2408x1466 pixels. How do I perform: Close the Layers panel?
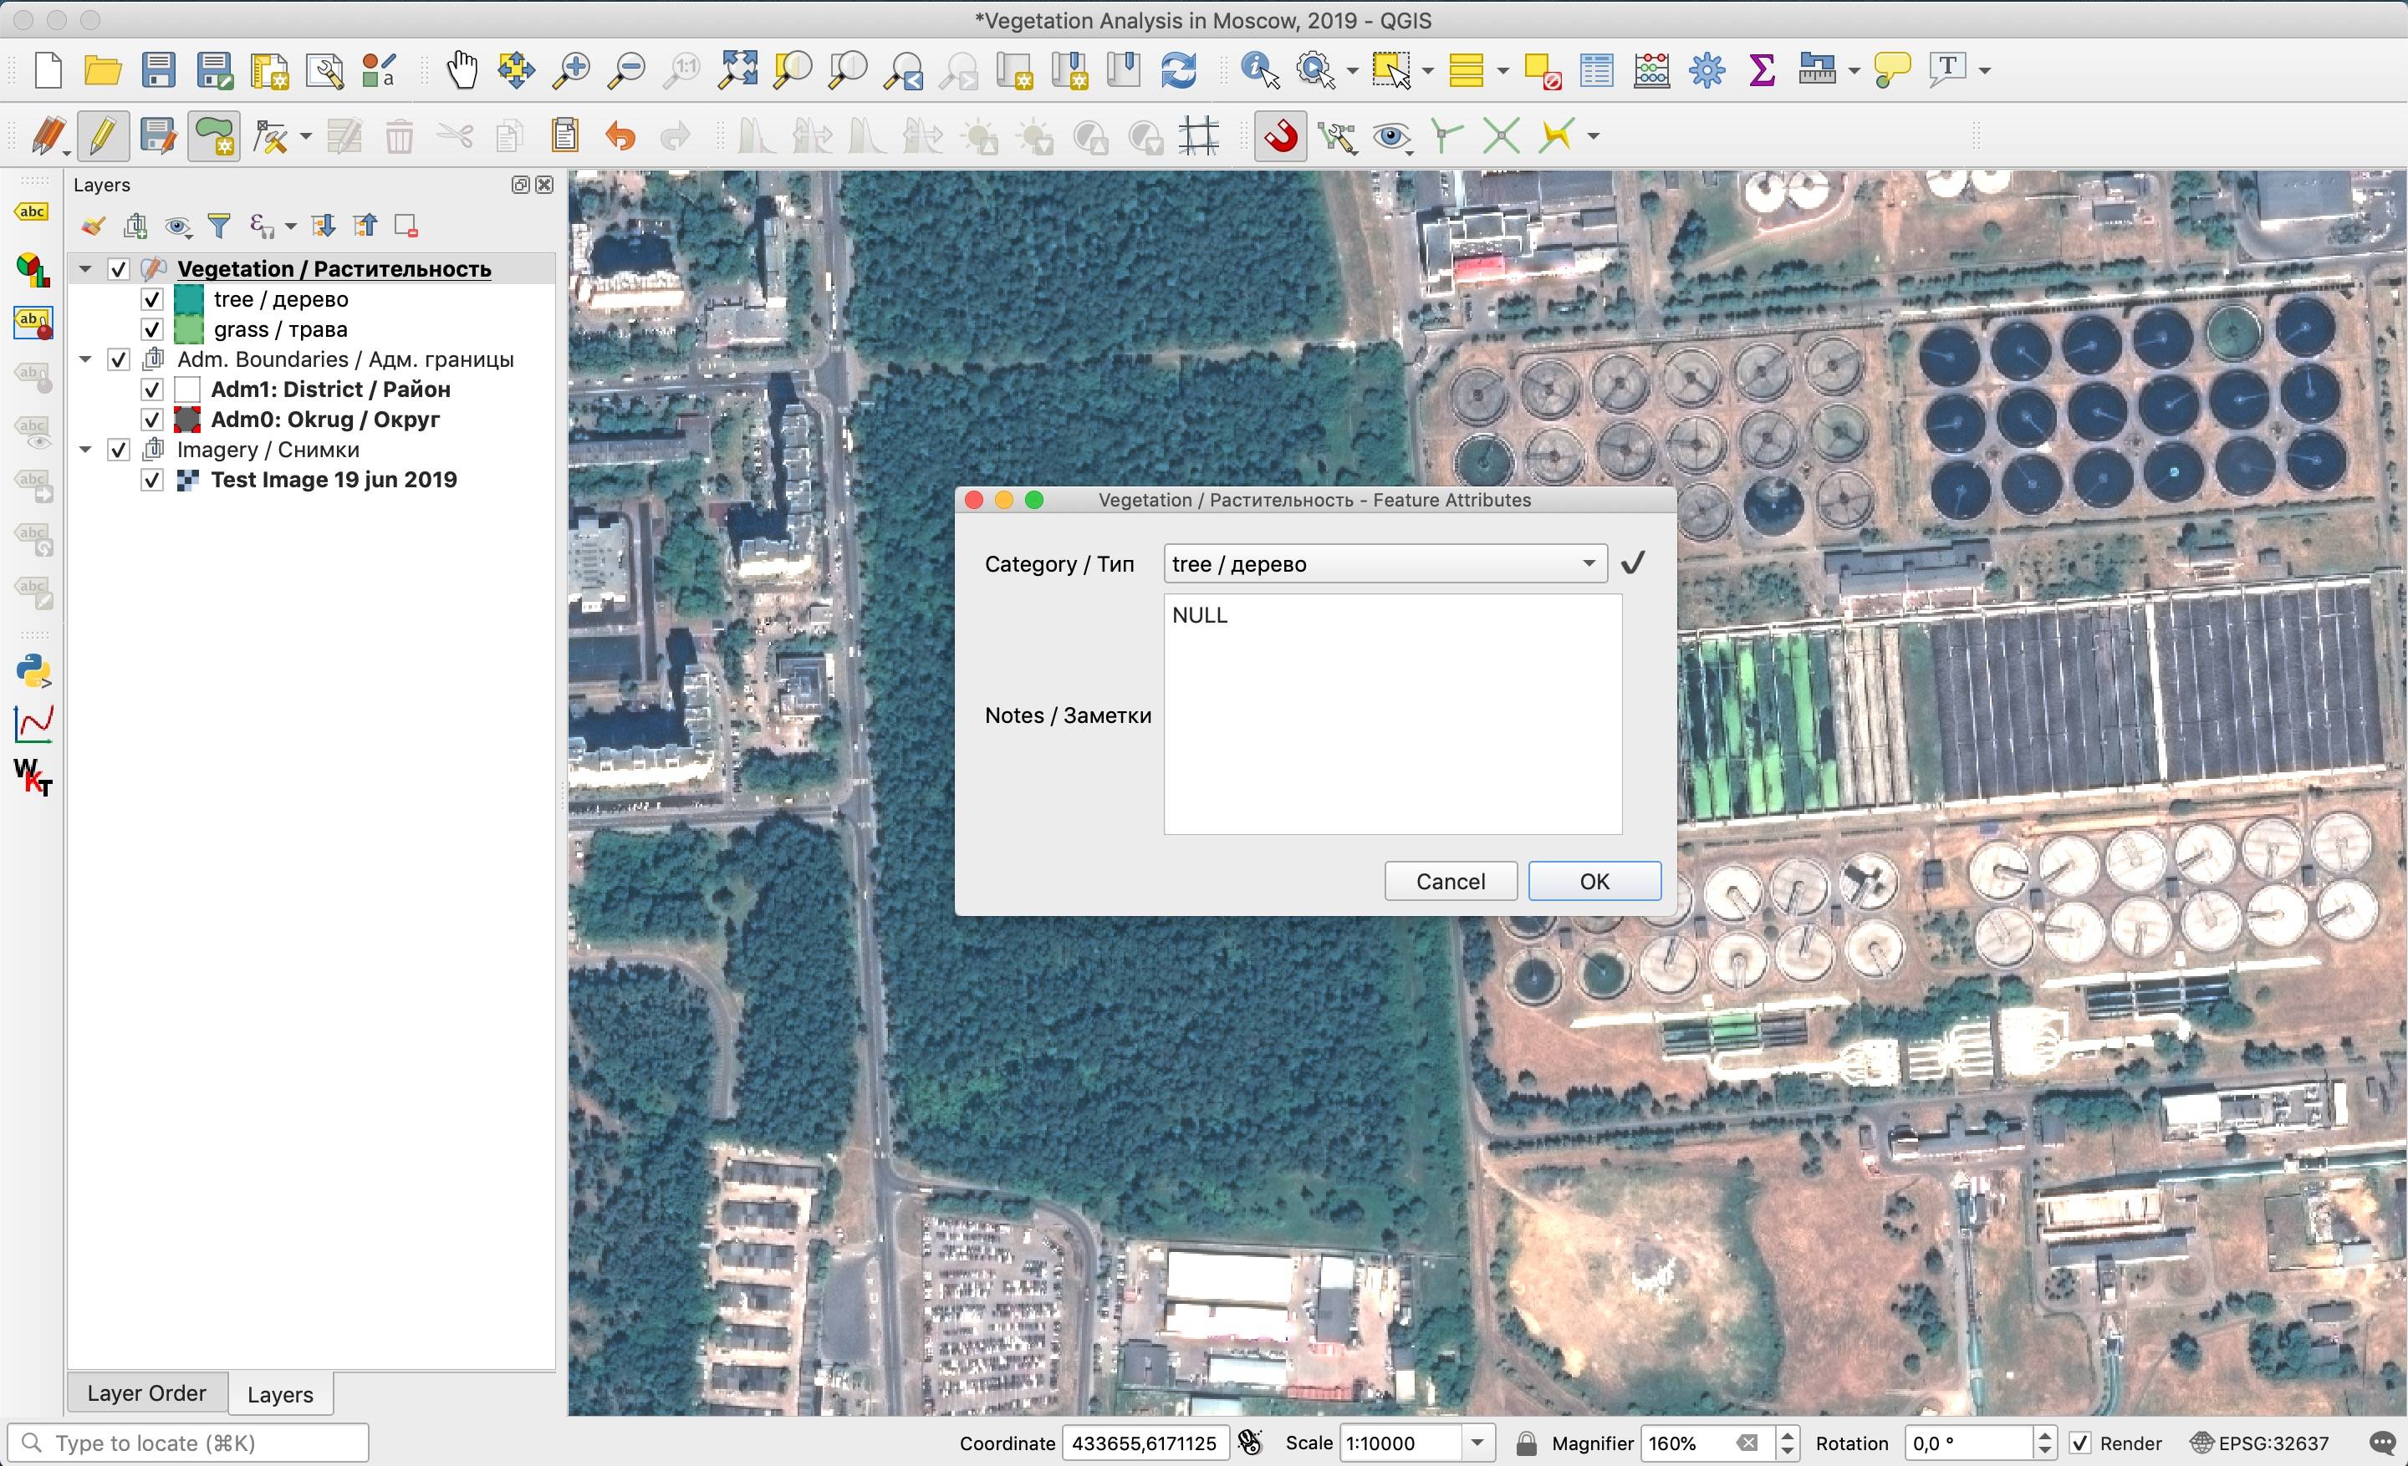545,185
